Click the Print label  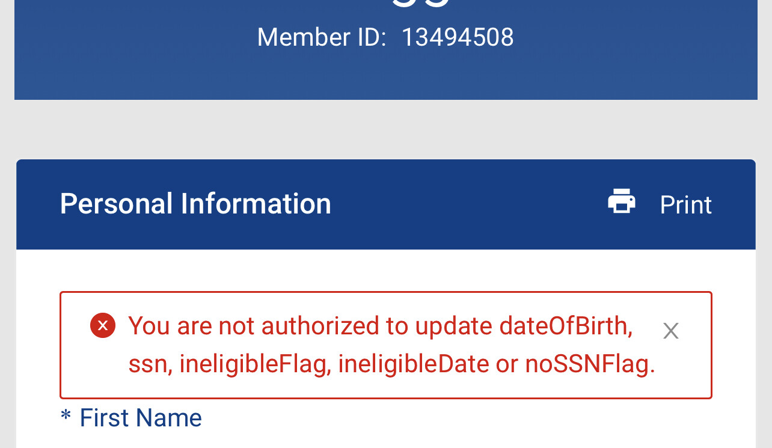685,205
